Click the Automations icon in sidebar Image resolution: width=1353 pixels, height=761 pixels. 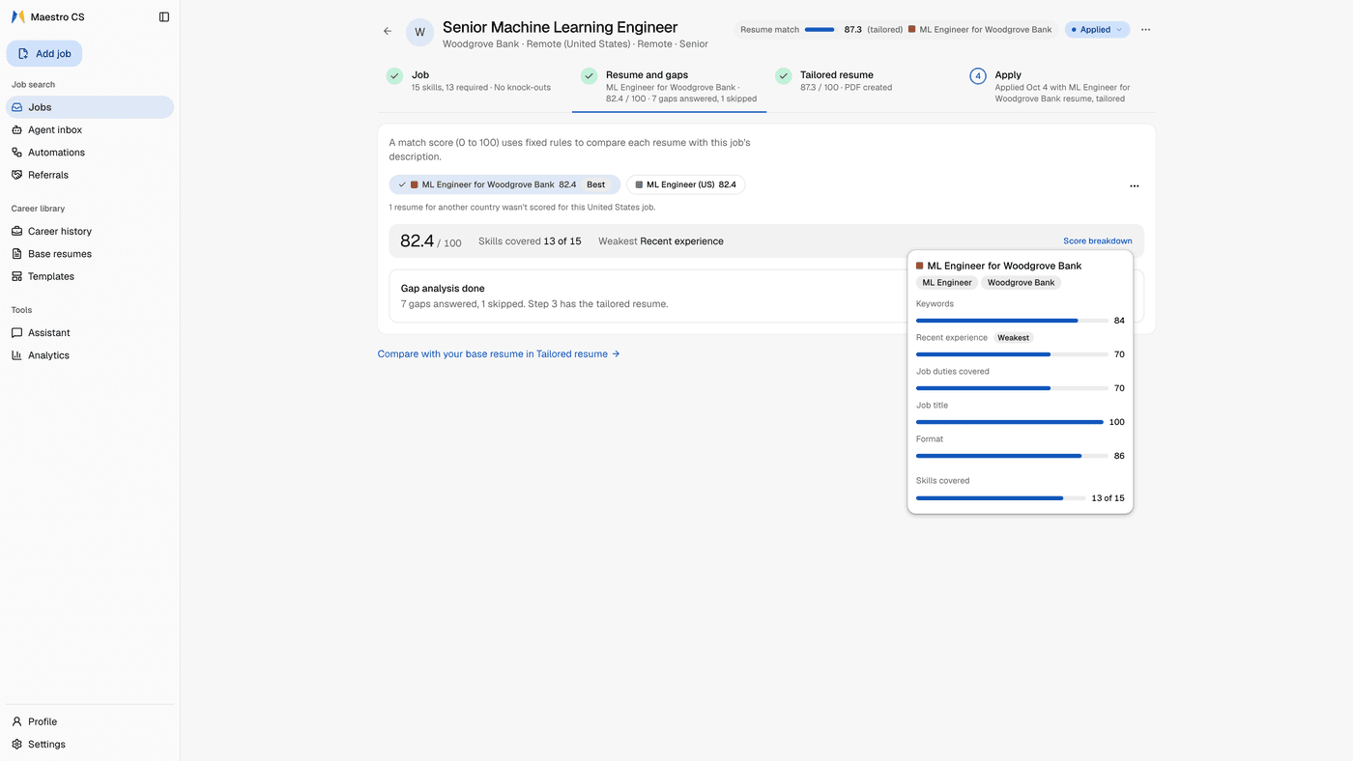(x=16, y=153)
